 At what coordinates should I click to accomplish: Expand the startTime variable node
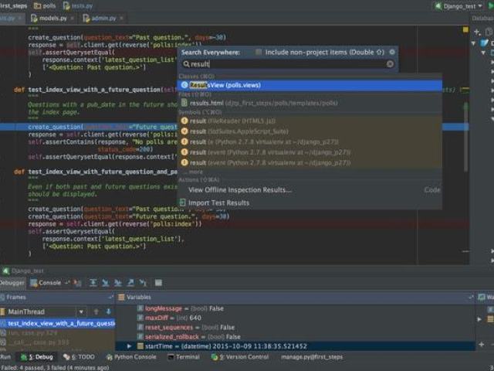pyautogui.click(x=129, y=346)
